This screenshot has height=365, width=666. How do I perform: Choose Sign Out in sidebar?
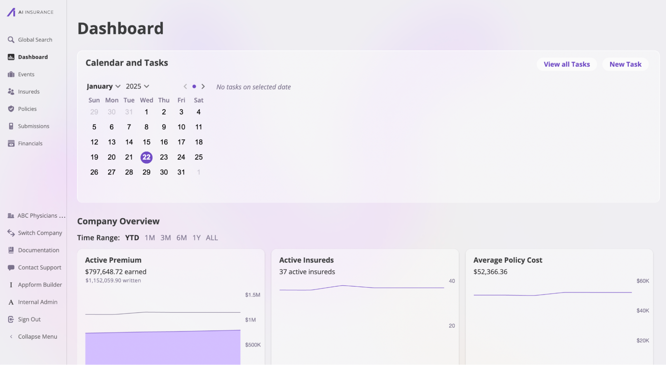coord(29,319)
